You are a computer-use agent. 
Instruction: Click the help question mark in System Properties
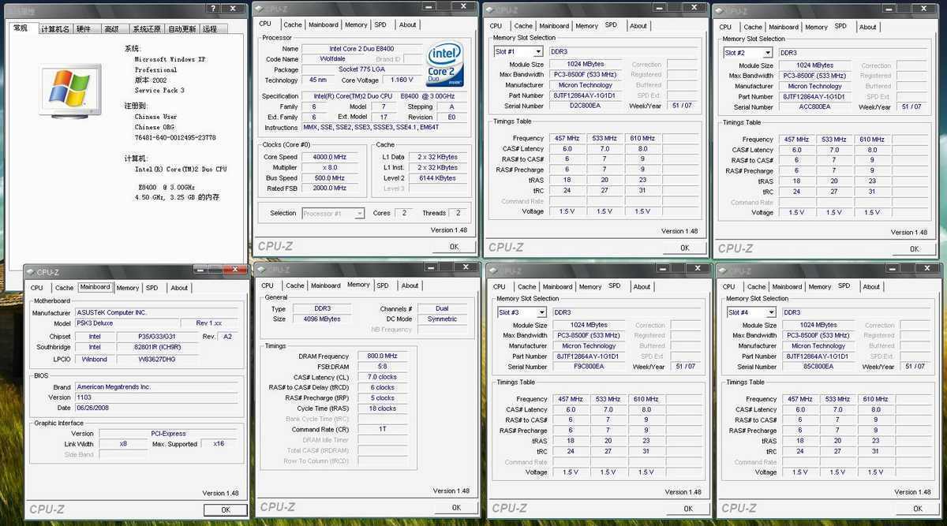[x=213, y=9]
